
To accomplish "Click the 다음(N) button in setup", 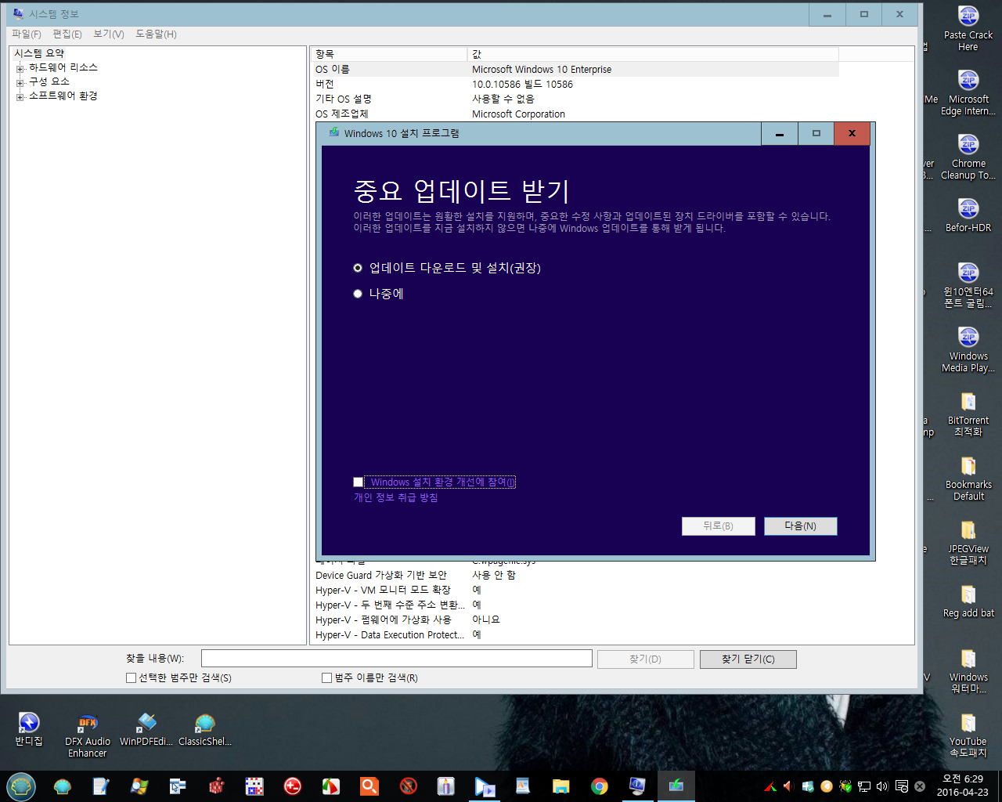I will 801,526.
